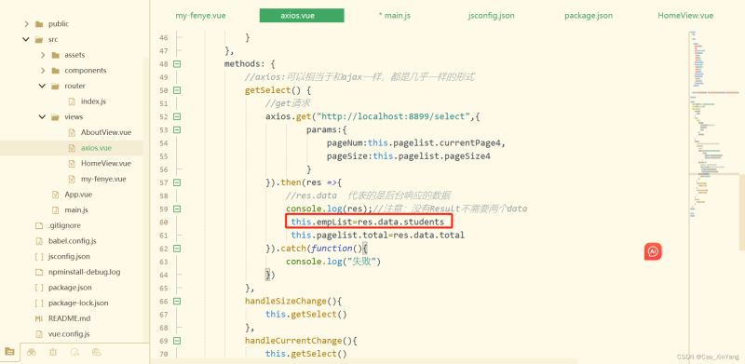
Task: Click the console.log("失败") line
Action: pos(333,262)
